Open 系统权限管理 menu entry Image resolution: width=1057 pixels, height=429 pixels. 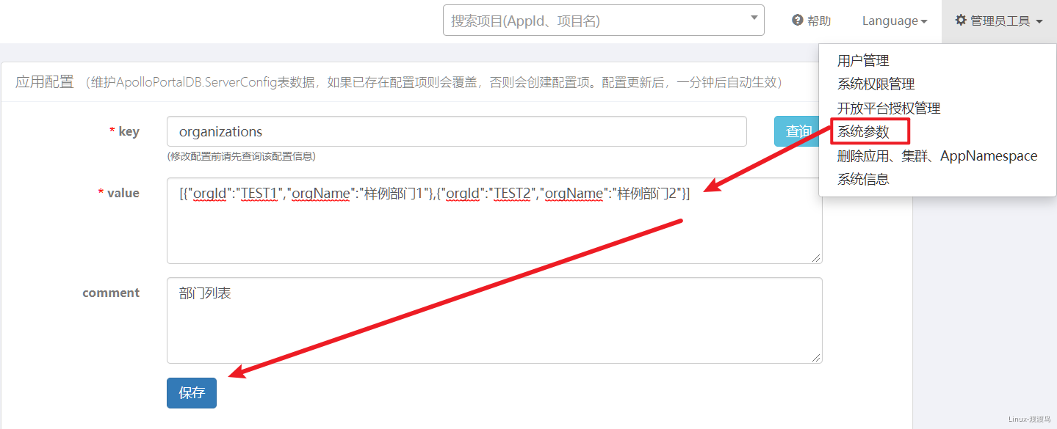[x=876, y=84]
